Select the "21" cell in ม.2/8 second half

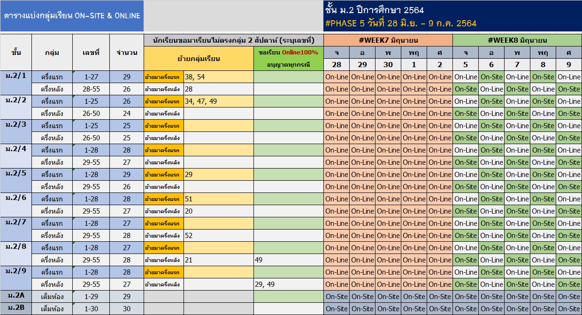(x=219, y=260)
